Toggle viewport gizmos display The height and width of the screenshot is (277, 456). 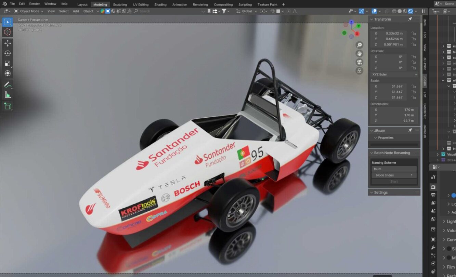(x=361, y=11)
